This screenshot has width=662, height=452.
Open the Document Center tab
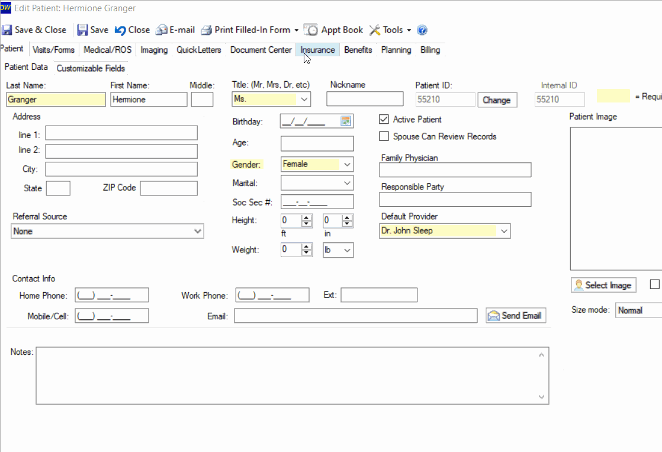(x=261, y=50)
